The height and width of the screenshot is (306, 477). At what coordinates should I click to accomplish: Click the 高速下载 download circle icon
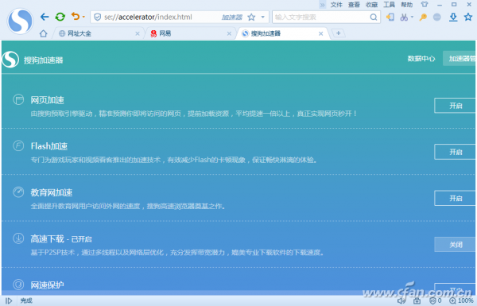[x=18, y=238]
